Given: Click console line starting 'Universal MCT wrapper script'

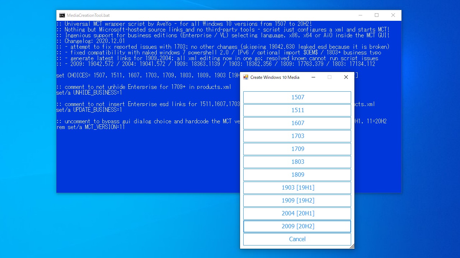Looking at the screenshot, I should (x=184, y=24).
